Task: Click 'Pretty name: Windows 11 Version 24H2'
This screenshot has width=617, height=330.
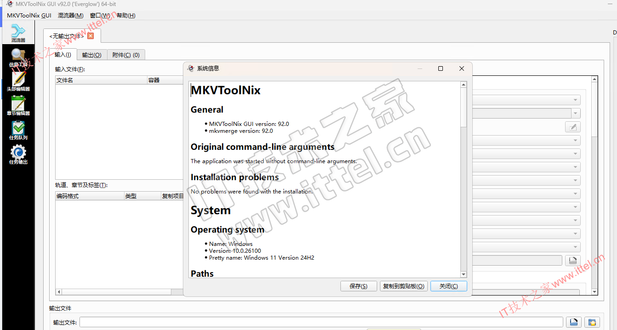Action: (261, 258)
